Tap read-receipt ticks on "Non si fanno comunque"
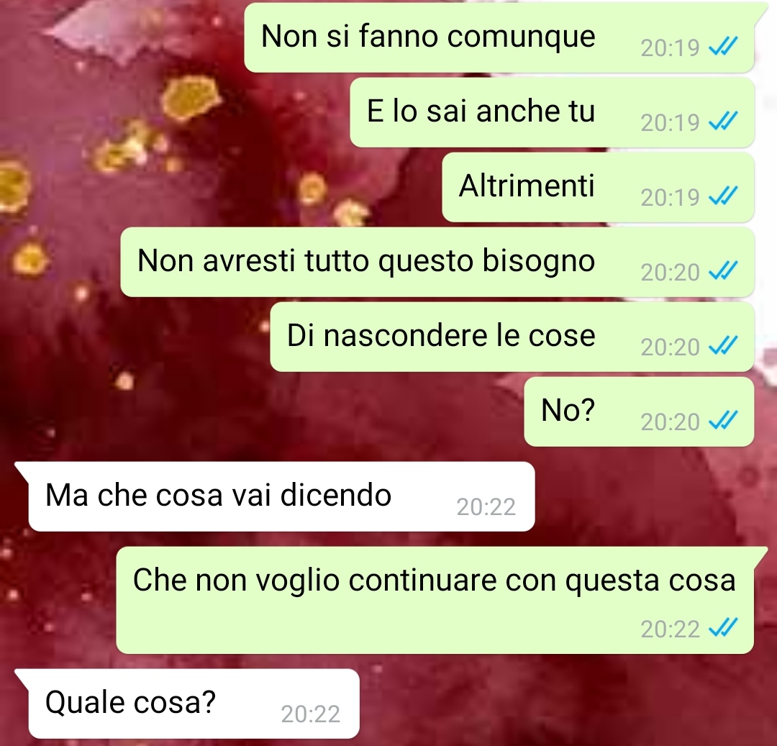777x746 pixels. coord(724,47)
